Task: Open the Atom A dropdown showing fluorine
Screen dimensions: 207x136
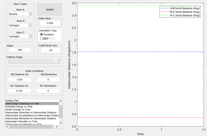Action: point(21,14)
